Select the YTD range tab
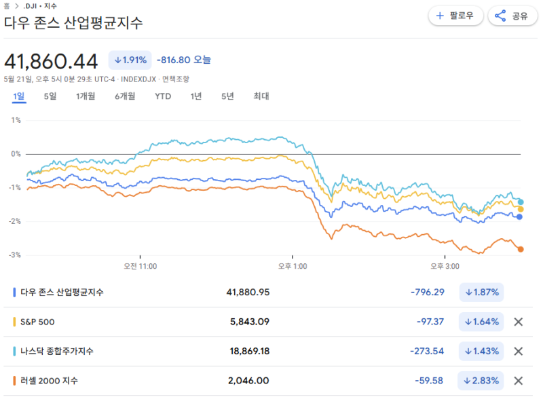 (x=163, y=96)
